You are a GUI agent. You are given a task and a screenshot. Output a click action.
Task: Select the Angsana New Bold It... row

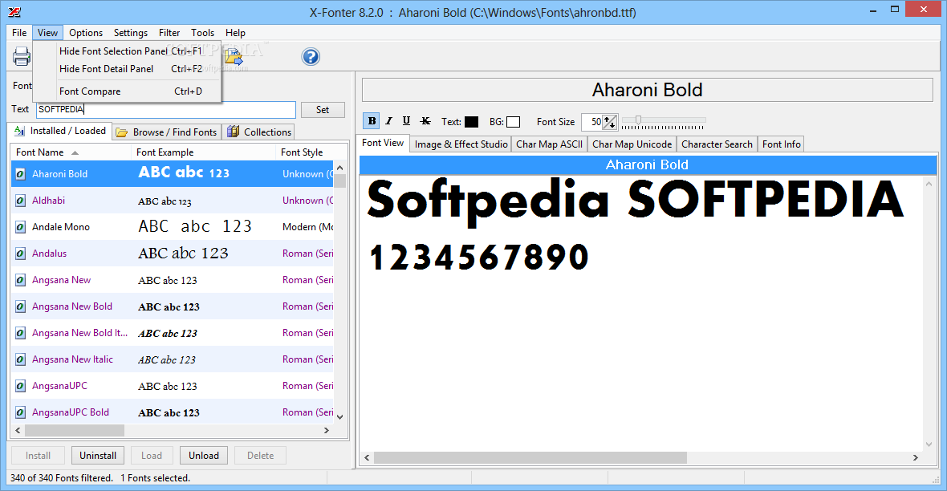pos(172,333)
